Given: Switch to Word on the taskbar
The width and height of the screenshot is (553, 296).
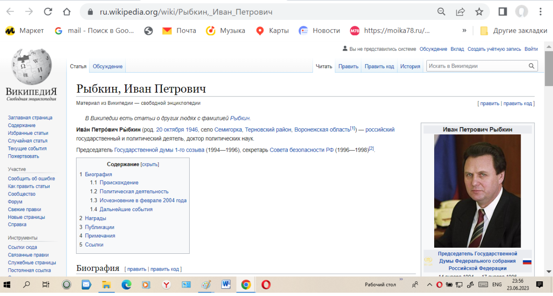Looking at the screenshot, I should (x=226, y=284).
